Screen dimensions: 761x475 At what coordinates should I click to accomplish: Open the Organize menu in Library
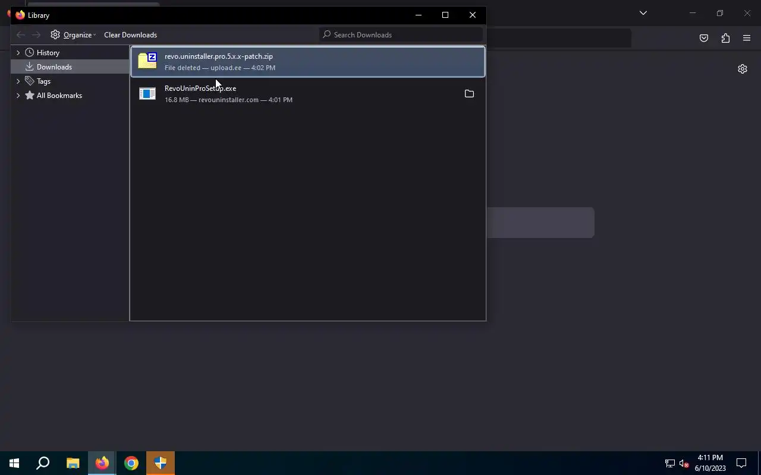pyautogui.click(x=73, y=34)
